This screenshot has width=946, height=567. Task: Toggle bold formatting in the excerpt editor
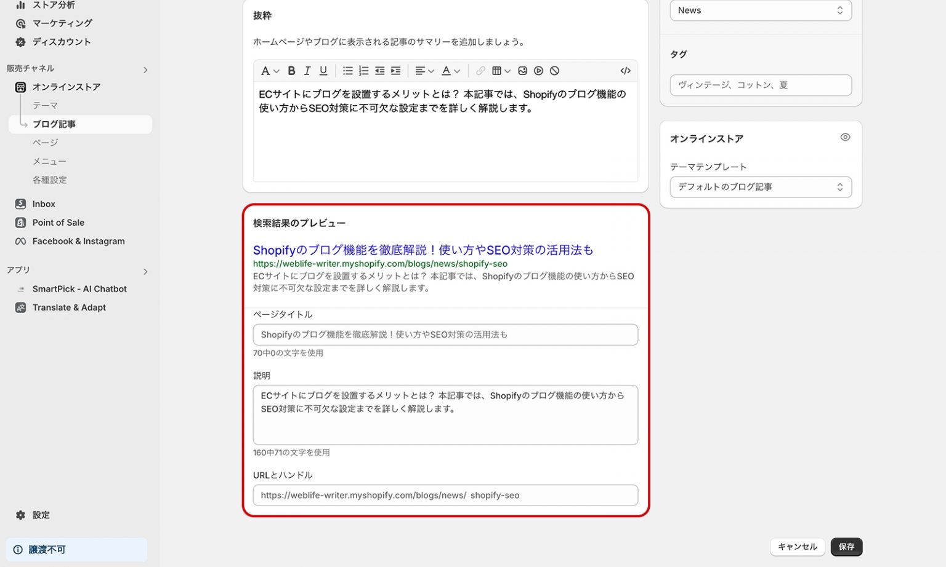291,71
